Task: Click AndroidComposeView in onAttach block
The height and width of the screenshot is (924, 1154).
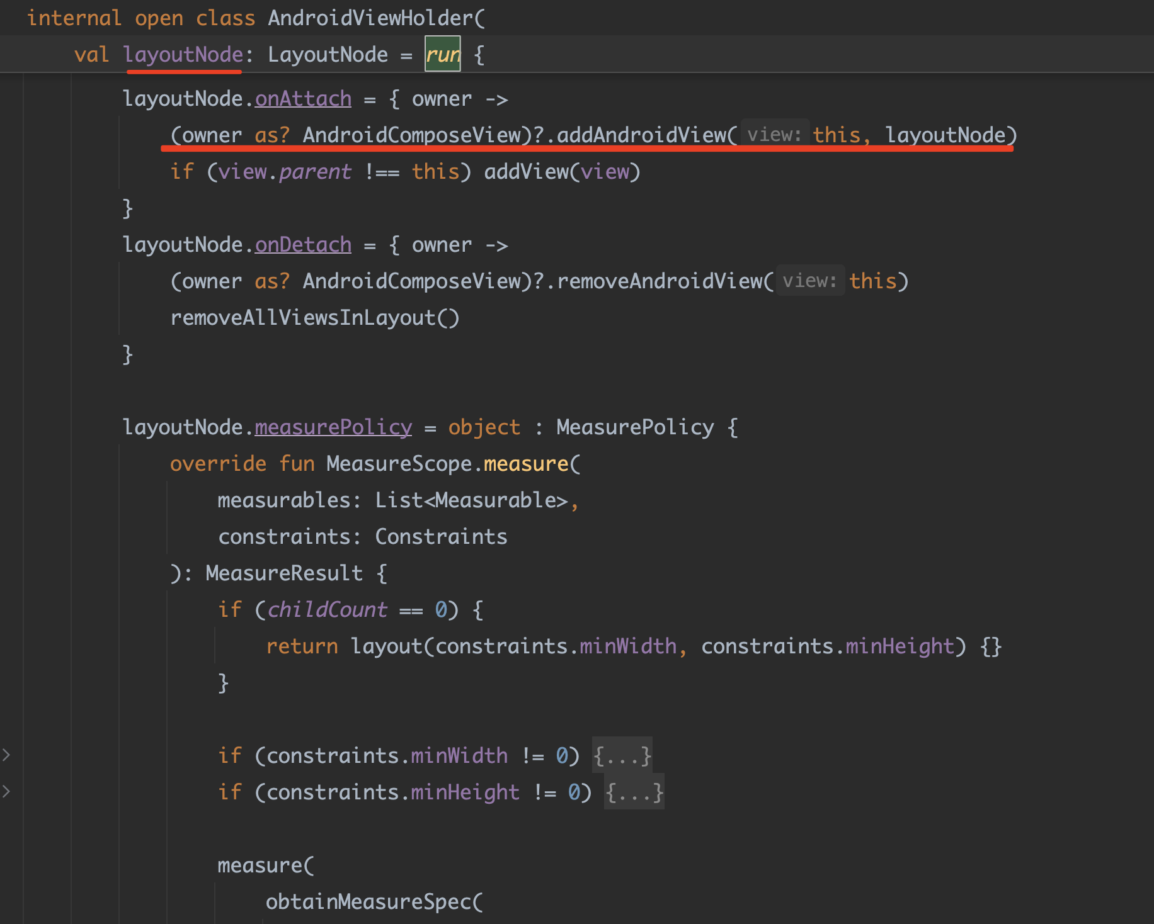Action: click(412, 135)
